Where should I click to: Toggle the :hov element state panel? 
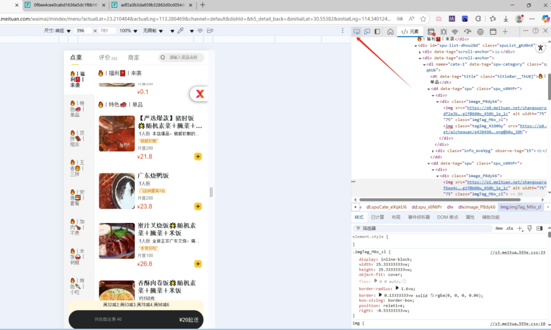pos(499,228)
